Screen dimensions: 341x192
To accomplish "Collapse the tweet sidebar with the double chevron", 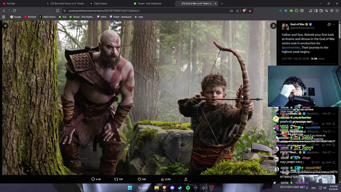I will tap(273, 26).
